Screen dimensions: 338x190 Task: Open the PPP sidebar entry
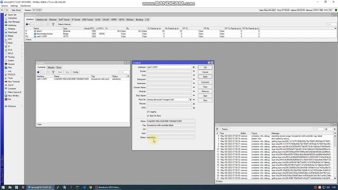(x=10, y=39)
